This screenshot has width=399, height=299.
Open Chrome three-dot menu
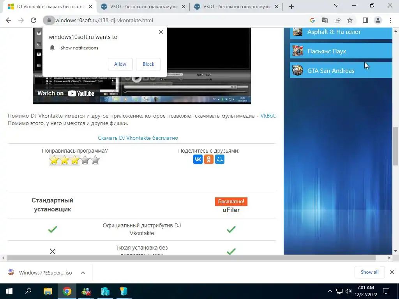(x=390, y=20)
